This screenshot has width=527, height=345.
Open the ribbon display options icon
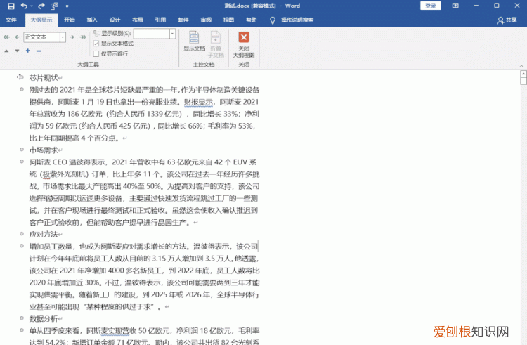coord(455,6)
